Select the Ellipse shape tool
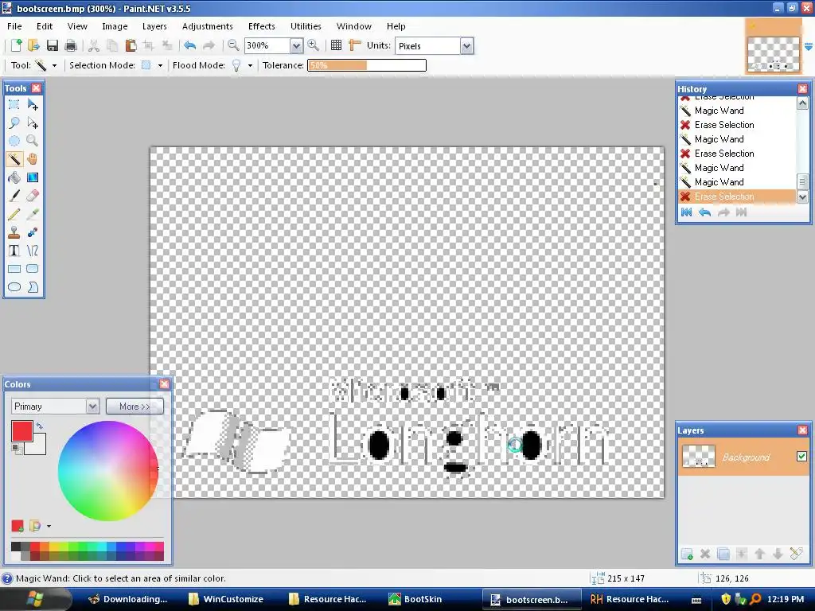 pos(14,286)
